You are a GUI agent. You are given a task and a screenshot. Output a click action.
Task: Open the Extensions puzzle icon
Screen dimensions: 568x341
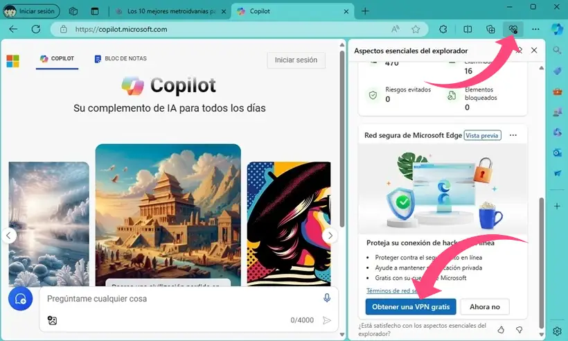[x=443, y=29]
